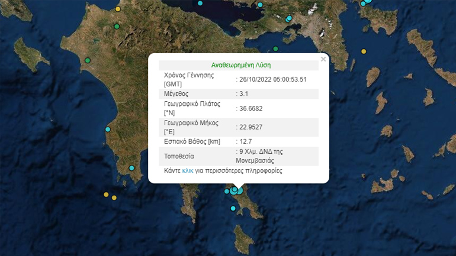This screenshot has height=256, width=456.
Task: Select the yellow quake marker at top of Peloponnese
Action: pyautogui.click(x=118, y=9)
